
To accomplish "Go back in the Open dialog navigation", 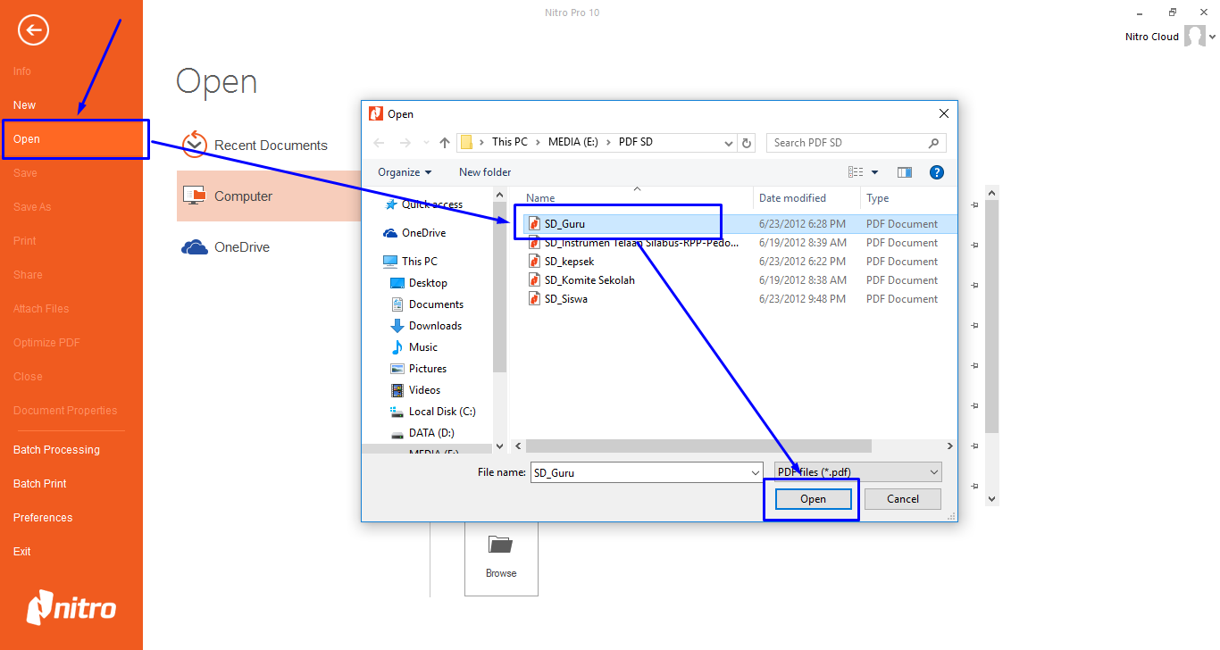I will 379,143.
